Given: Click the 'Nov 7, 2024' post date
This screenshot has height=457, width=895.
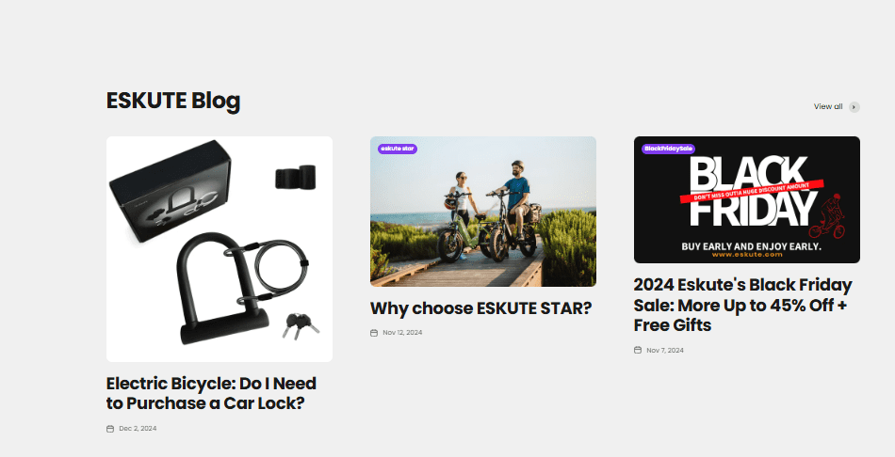Looking at the screenshot, I should pyautogui.click(x=665, y=351).
